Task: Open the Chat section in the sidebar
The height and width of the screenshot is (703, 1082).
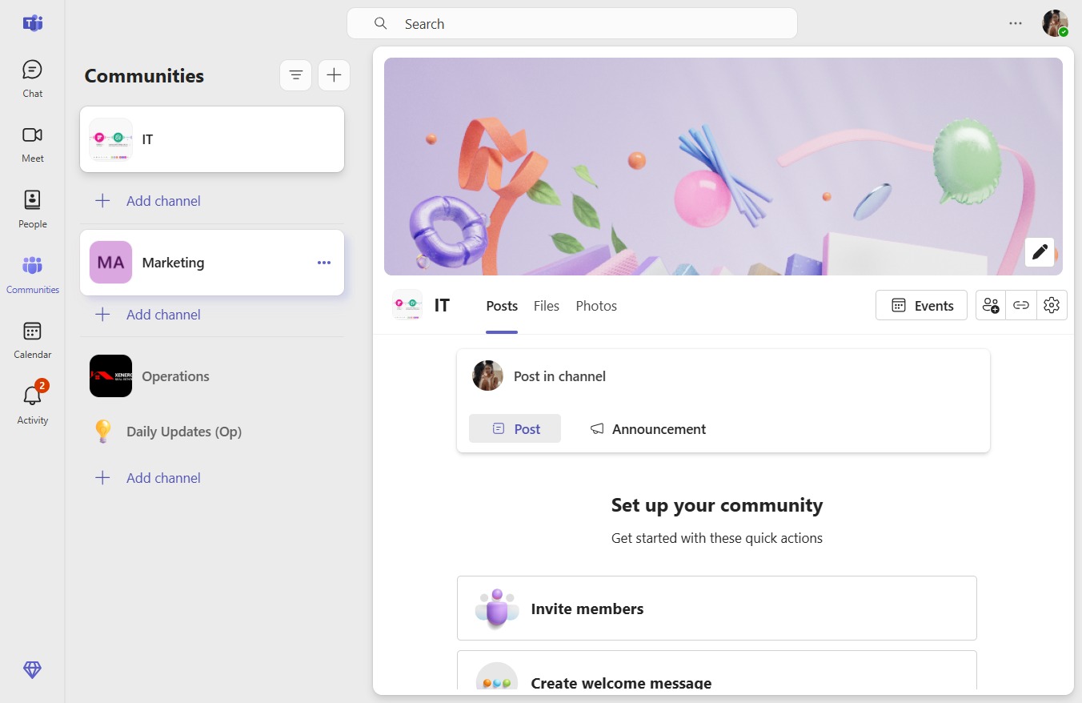Action: coord(32,78)
